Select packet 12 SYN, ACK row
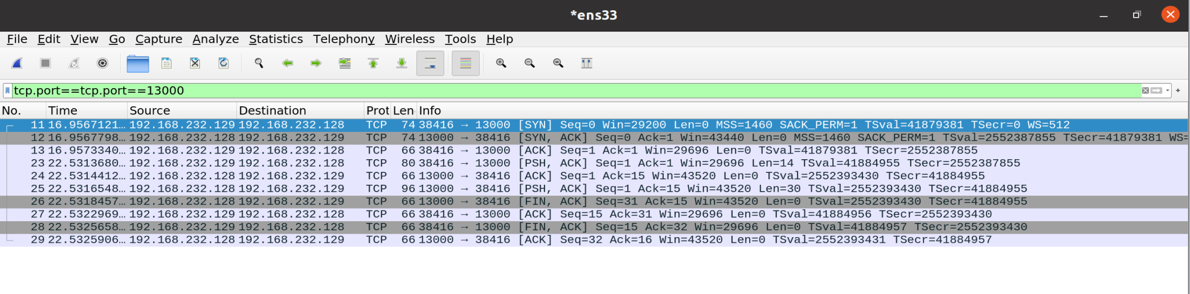The height and width of the screenshot is (294, 1190). (594, 138)
